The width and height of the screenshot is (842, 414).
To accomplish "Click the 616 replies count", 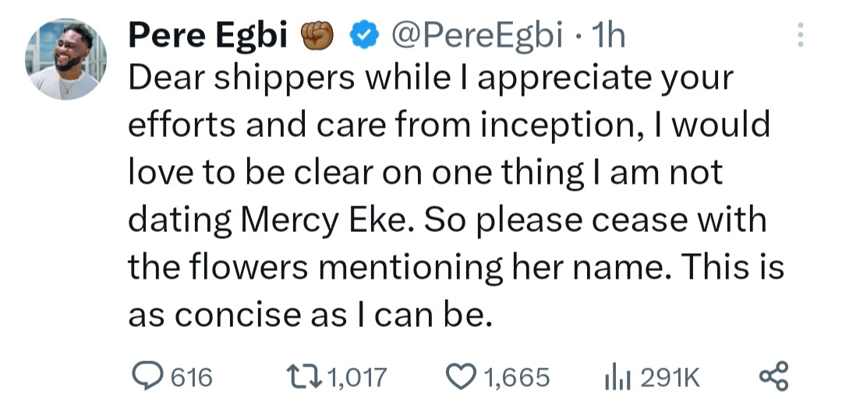I will pos(191,378).
